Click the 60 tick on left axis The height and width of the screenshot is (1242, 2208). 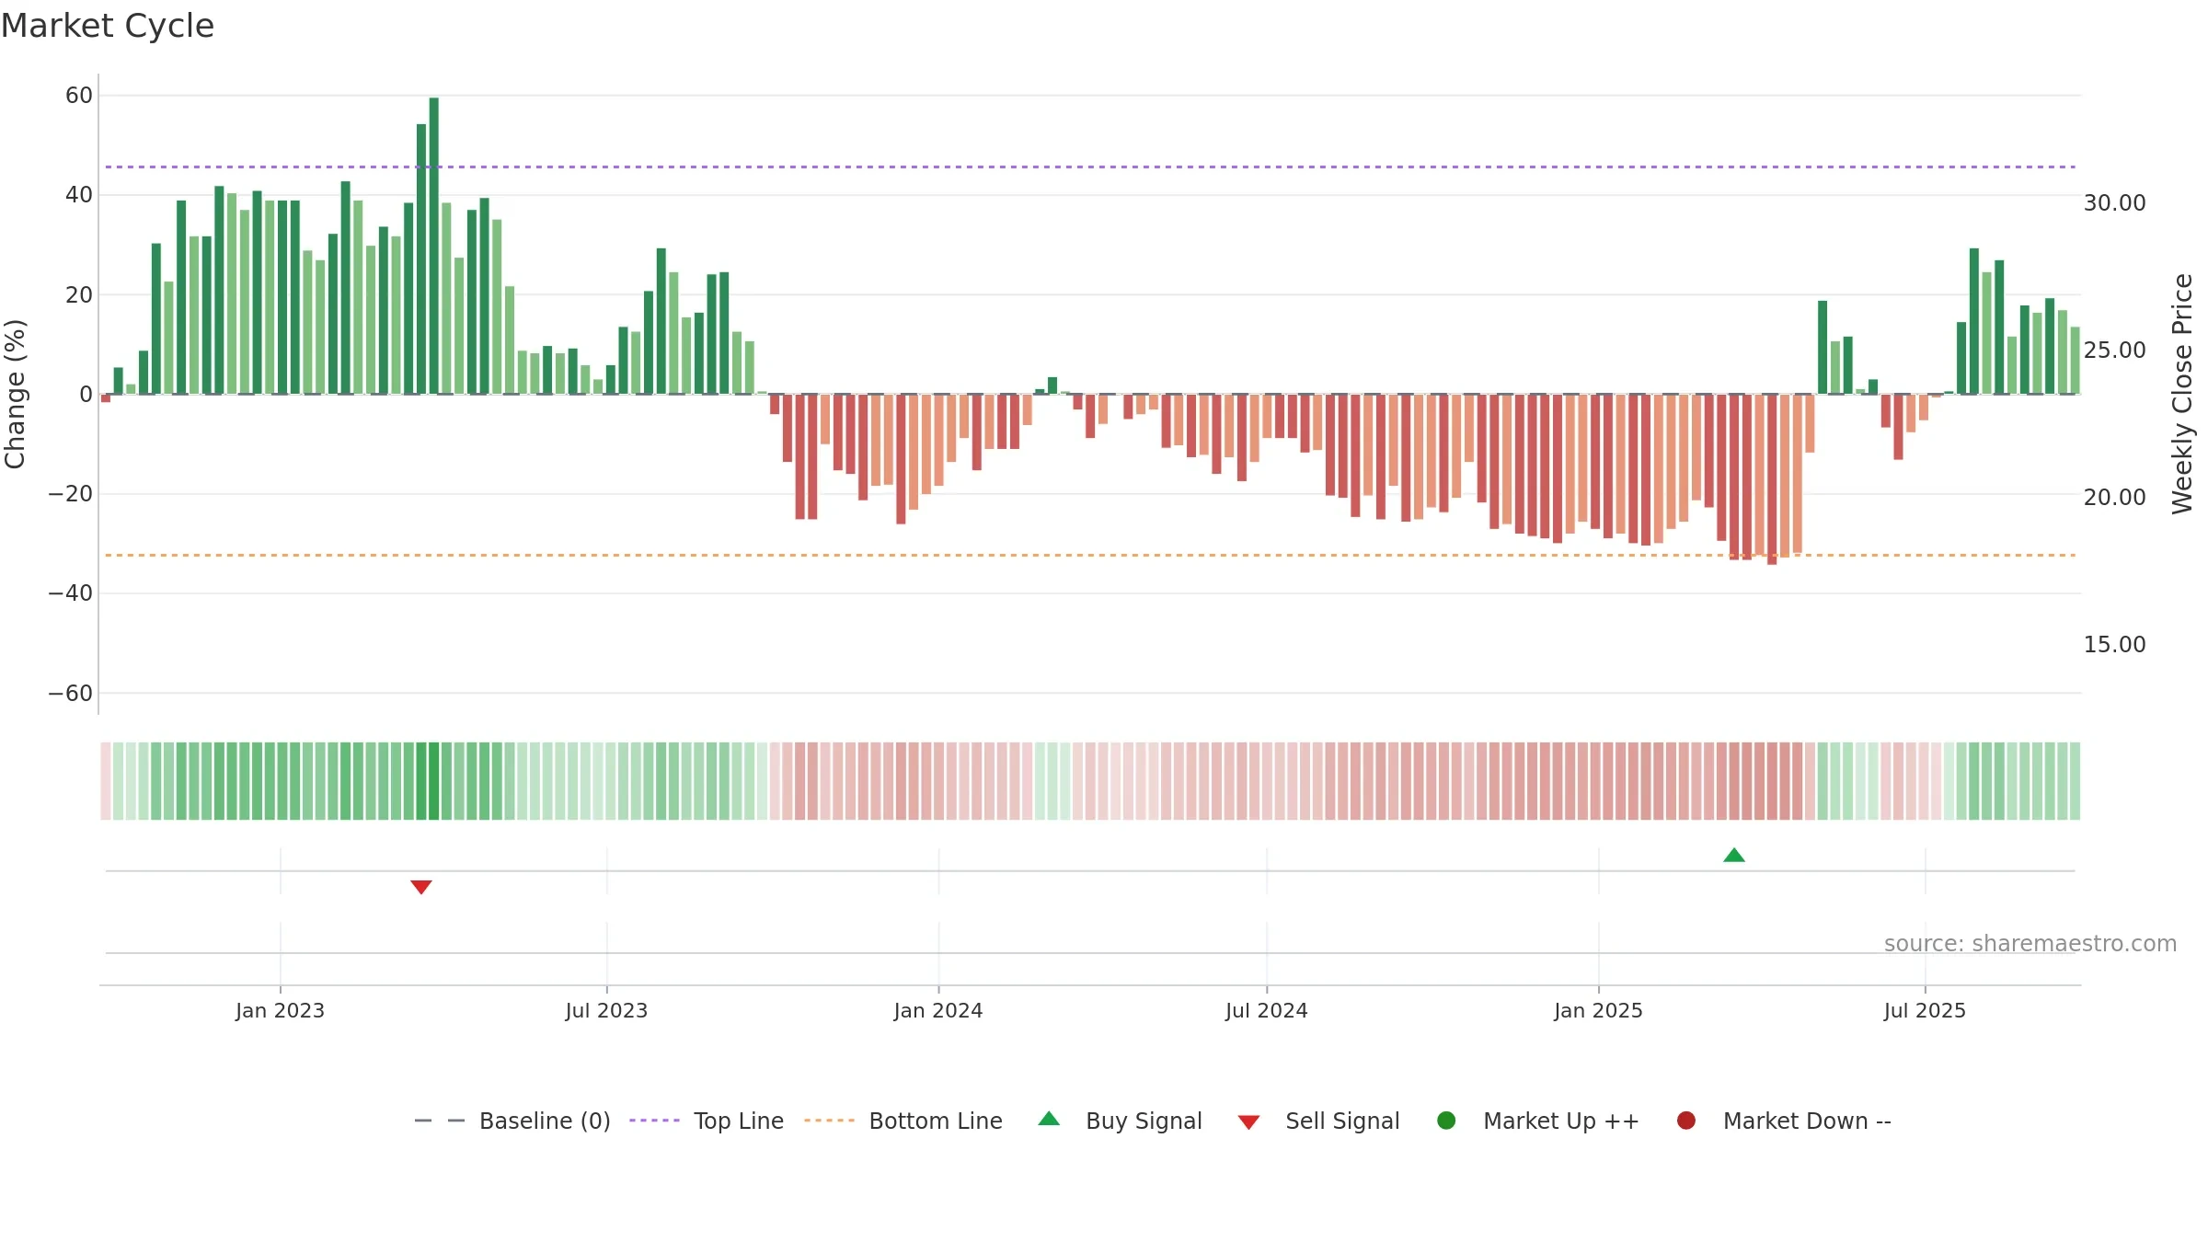pos(79,96)
